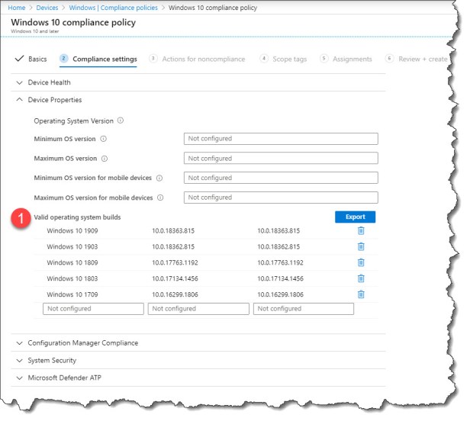Viewport: 470px width, 421px height.
Task: Delete the Windows 10 1809 build row
Action: point(361,262)
